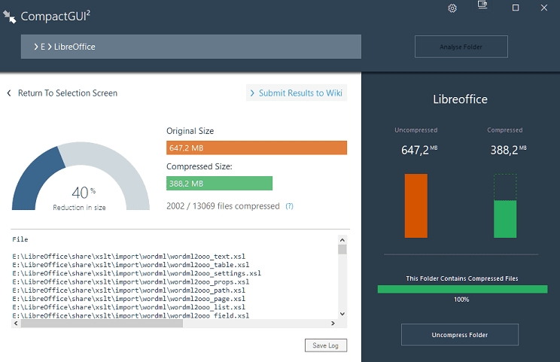Select log line wordml2ooo_table.xsl
Screen dimensions: 560x362
(x=131, y=265)
